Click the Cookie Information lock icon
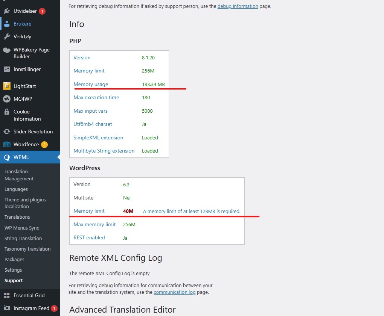Image resolution: width=384 pixels, height=316 pixels. tap(7, 112)
